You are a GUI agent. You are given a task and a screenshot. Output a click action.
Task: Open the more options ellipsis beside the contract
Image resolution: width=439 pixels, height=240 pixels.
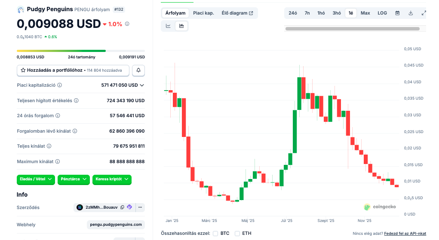140,207
